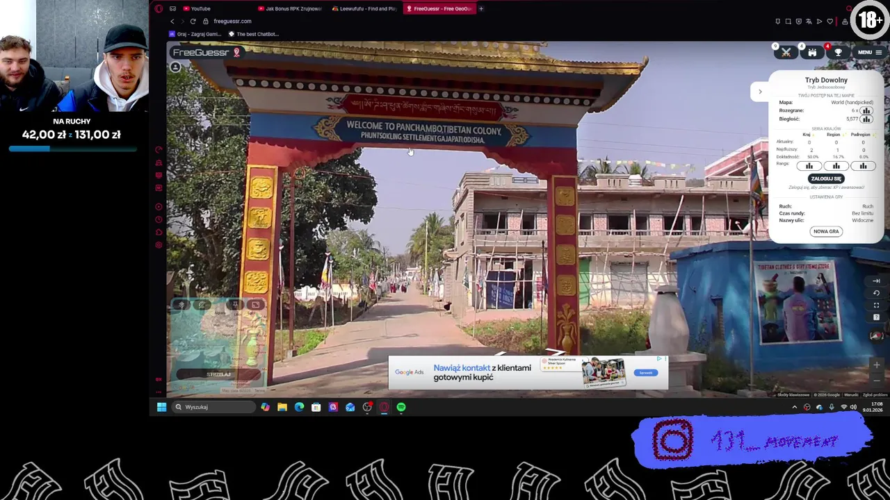890x500 pixels.
Task: Switch to the Jak Bonus RPK tab
Action: [292, 8]
